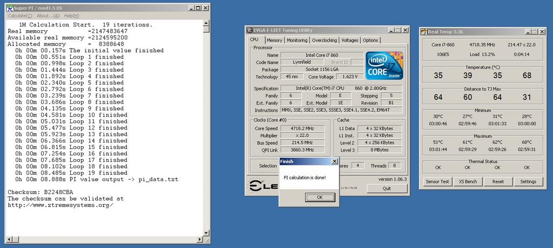Screen dimensions: 553x248
Task: Click the Super PI horizontal scrollbar right arrow
Action: click(200, 239)
